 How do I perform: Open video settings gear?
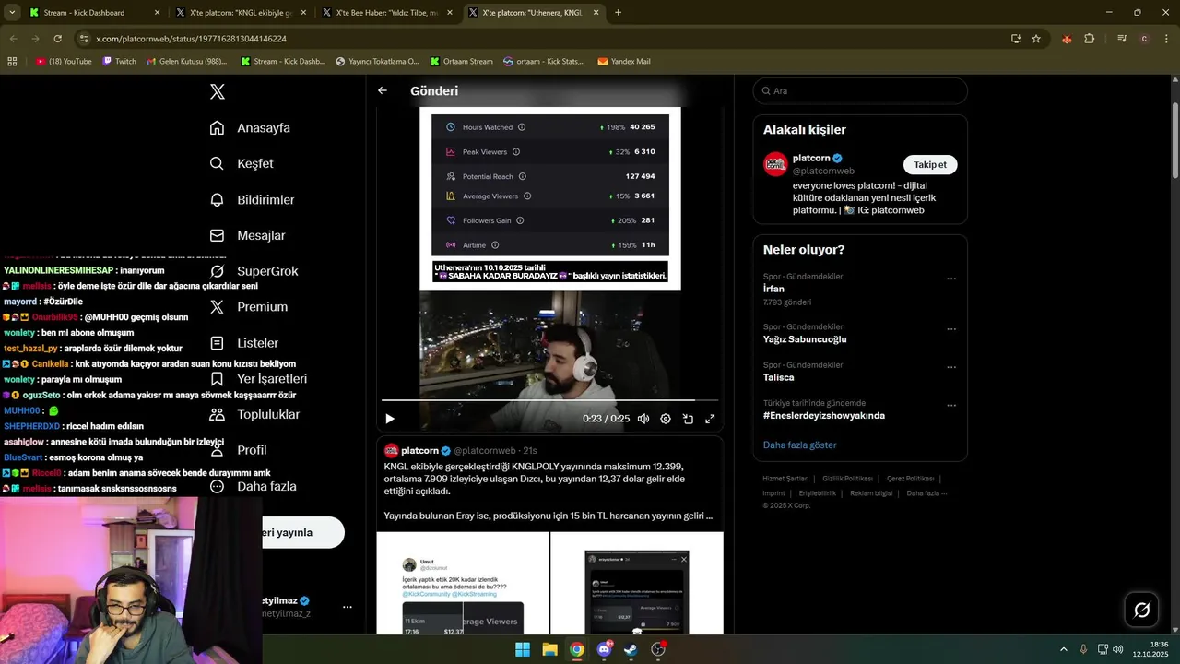pos(666,419)
